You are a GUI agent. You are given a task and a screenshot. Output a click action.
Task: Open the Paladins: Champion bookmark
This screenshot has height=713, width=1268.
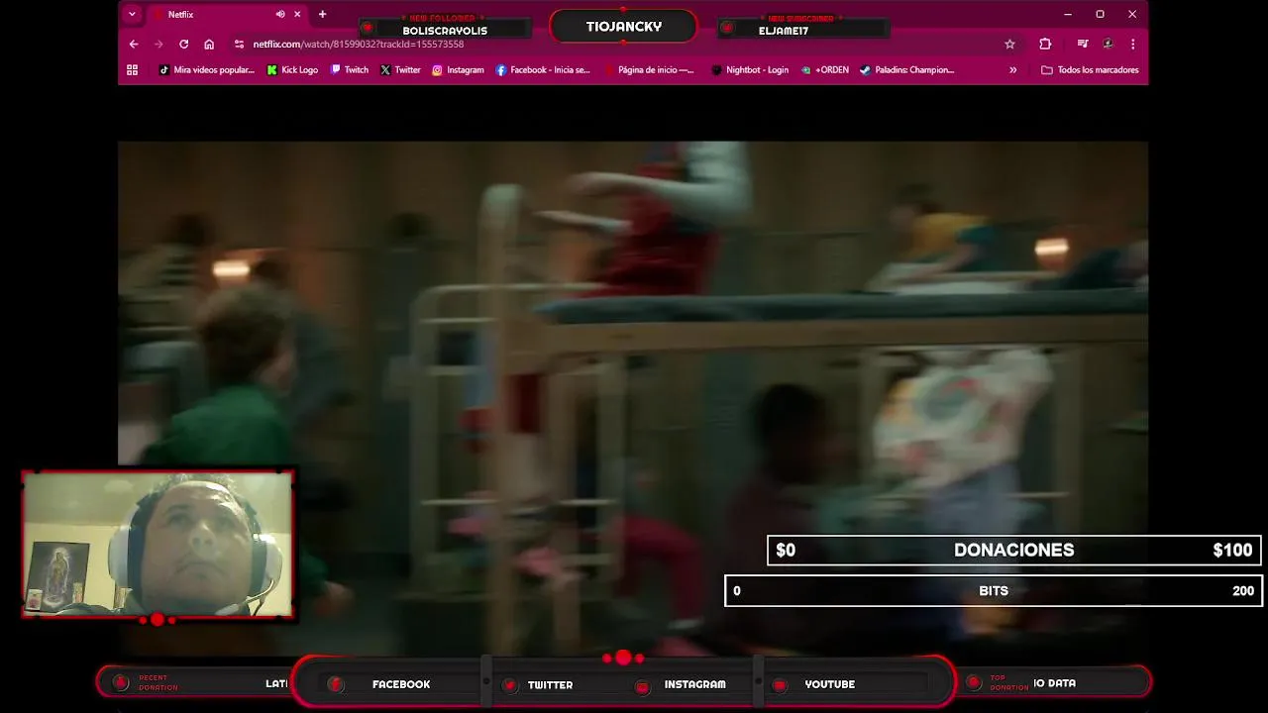(907, 70)
